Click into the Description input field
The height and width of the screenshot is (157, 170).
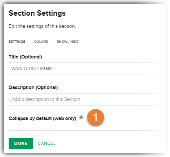click(x=87, y=99)
